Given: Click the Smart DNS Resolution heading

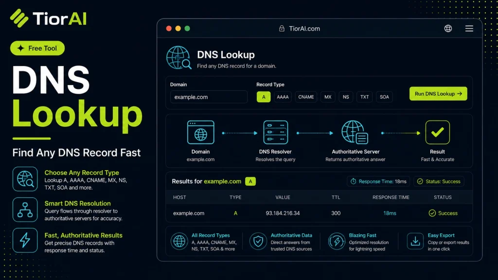Looking at the screenshot, I should [77, 203].
